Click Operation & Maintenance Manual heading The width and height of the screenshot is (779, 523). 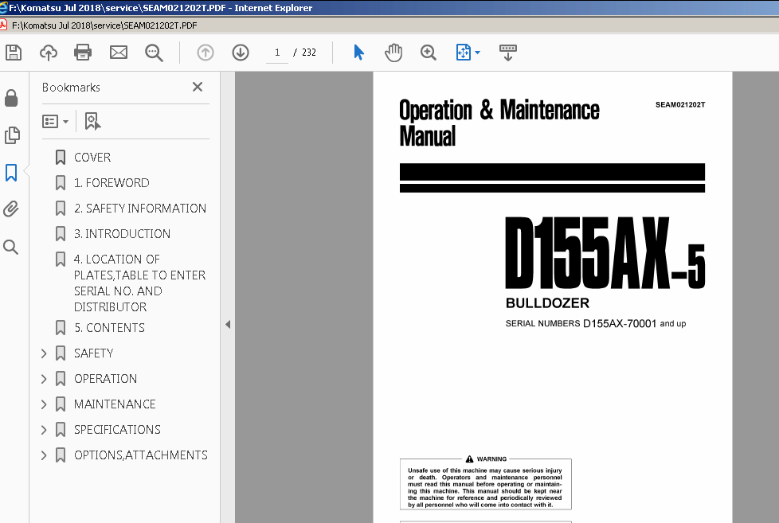[499, 123]
